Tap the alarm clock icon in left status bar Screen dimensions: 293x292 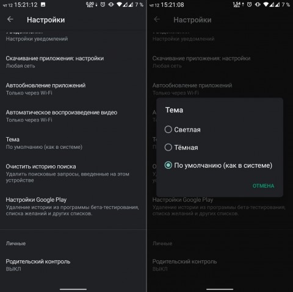pyautogui.click(x=103, y=4)
